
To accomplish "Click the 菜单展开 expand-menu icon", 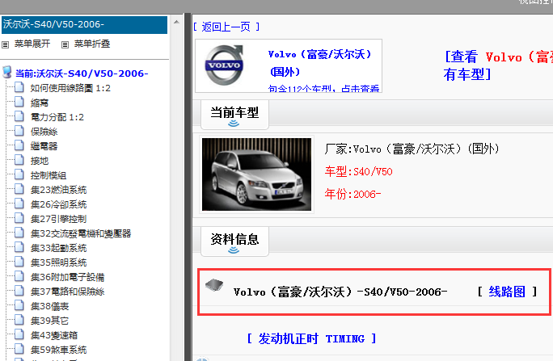I will 6,44.
